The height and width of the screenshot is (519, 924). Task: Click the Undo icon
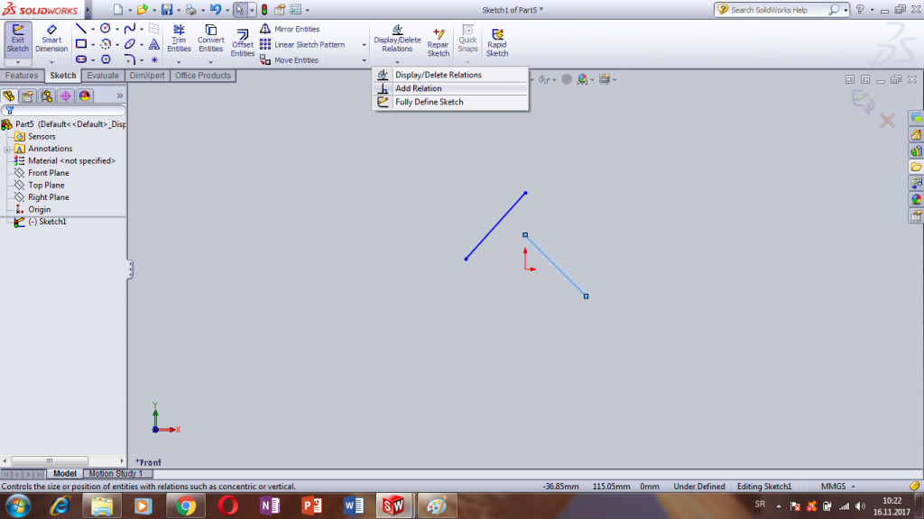coord(215,9)
